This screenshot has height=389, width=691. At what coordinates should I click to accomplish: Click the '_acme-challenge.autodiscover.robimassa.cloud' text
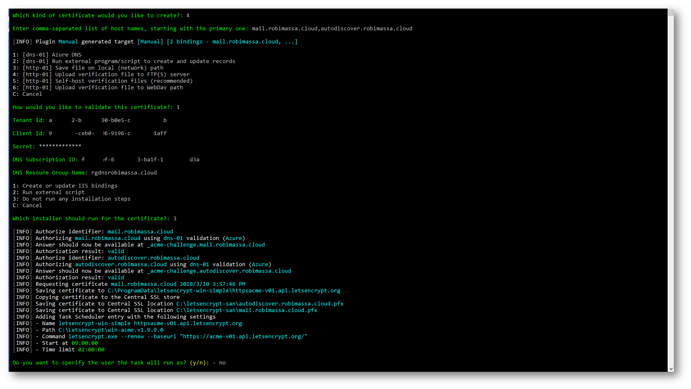click(219, 271)
